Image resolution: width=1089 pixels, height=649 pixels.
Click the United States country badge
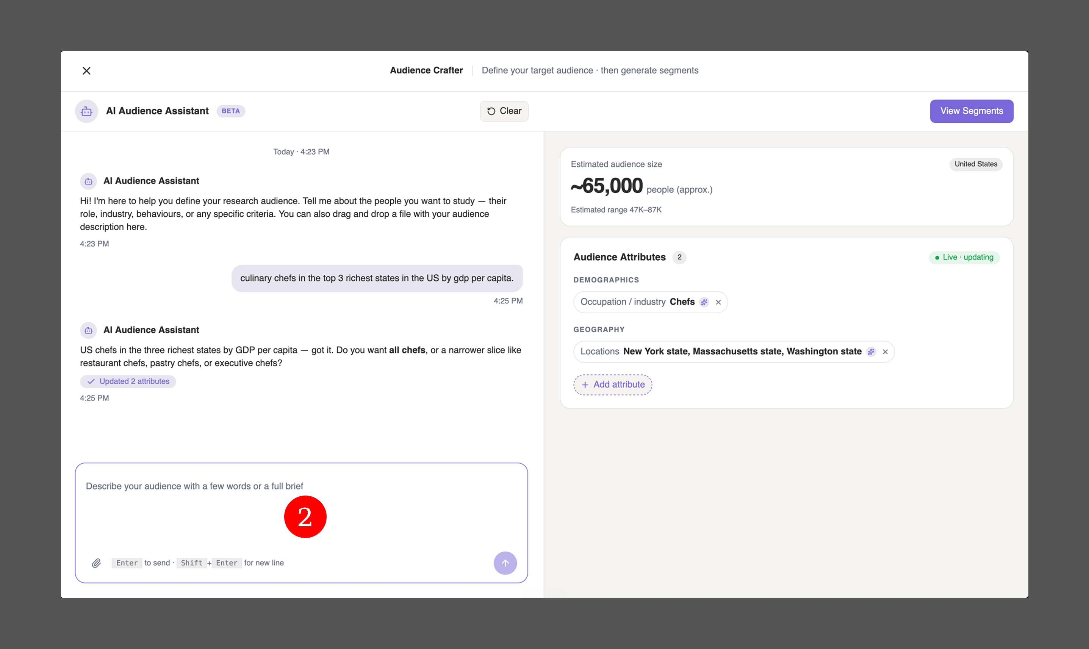pos(976,164)
